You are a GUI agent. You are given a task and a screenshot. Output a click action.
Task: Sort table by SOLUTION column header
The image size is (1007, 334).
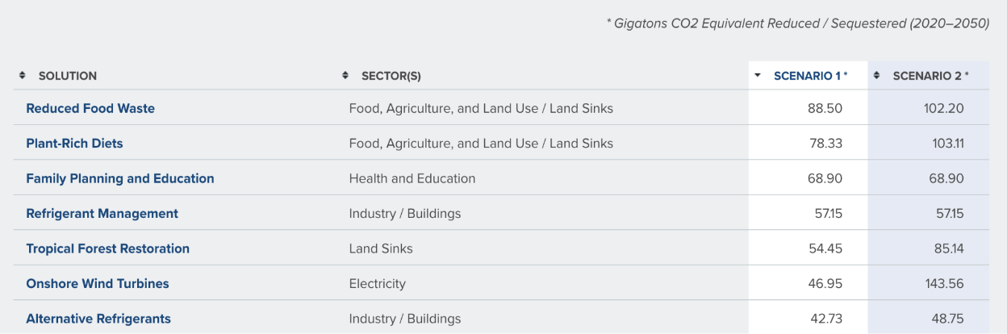(68, 76)
